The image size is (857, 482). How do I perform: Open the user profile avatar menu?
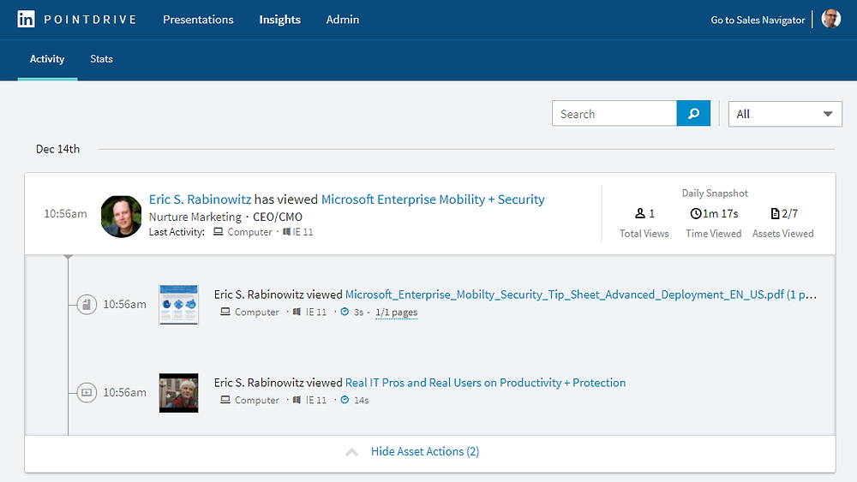(831, 19)
